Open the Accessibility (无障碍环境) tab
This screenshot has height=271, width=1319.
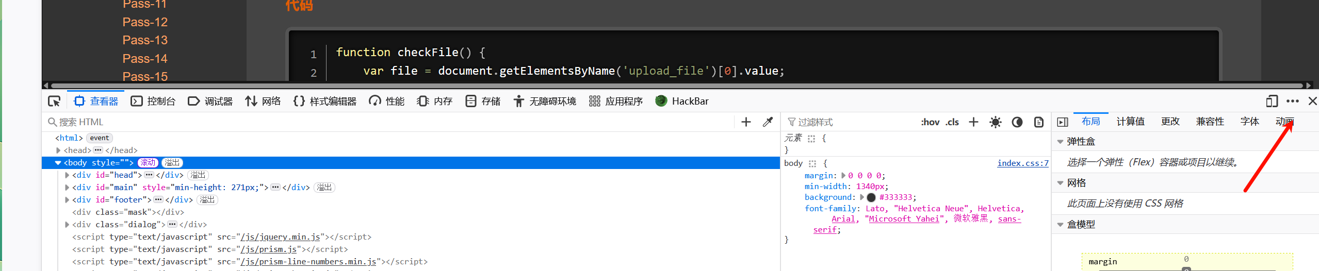(545, 101)
